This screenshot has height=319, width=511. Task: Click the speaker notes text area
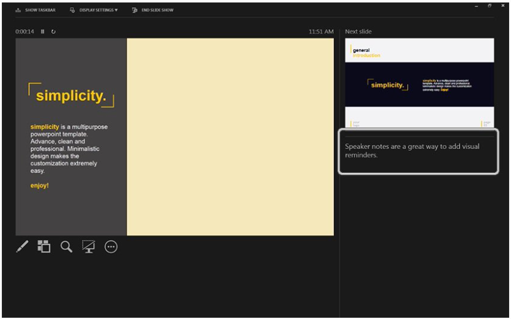point(419,152)
